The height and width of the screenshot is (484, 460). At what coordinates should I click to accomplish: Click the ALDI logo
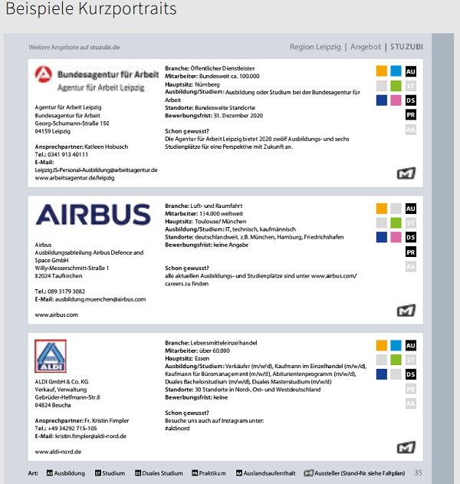pyautogui.click(x=51, y=356)
